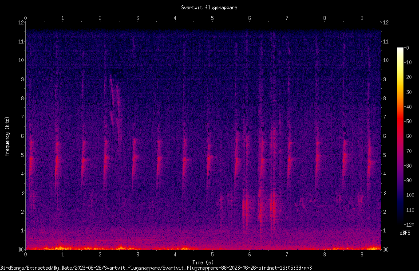Click the '-120' color bar tick label
The height and width of the screenshot is (271, 419).
[409, 225]
